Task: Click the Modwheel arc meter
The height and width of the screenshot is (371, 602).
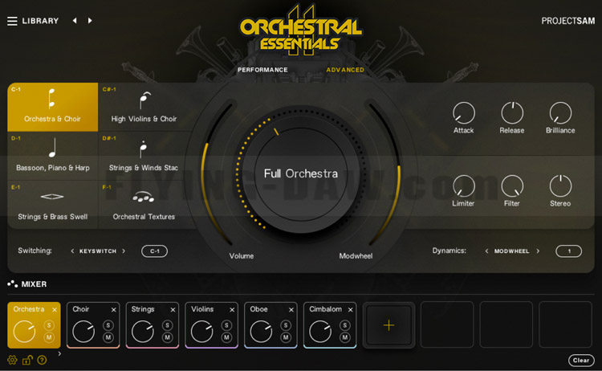Action: (384, 173)
